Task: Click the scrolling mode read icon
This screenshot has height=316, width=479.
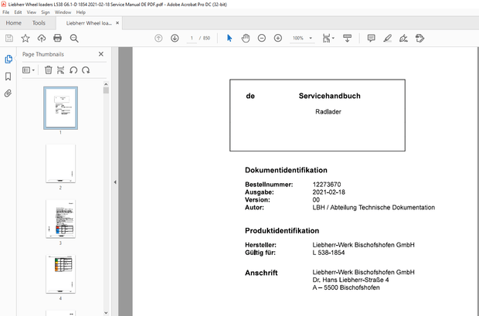Action: point(347,38)
